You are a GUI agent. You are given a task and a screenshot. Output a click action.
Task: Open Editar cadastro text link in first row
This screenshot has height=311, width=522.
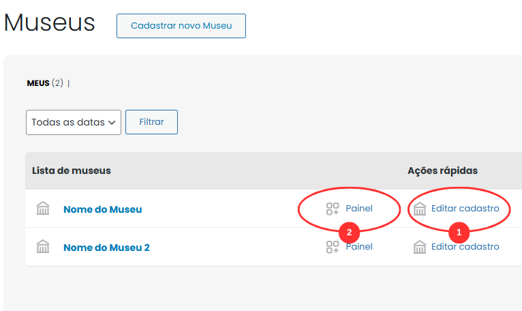465,209
